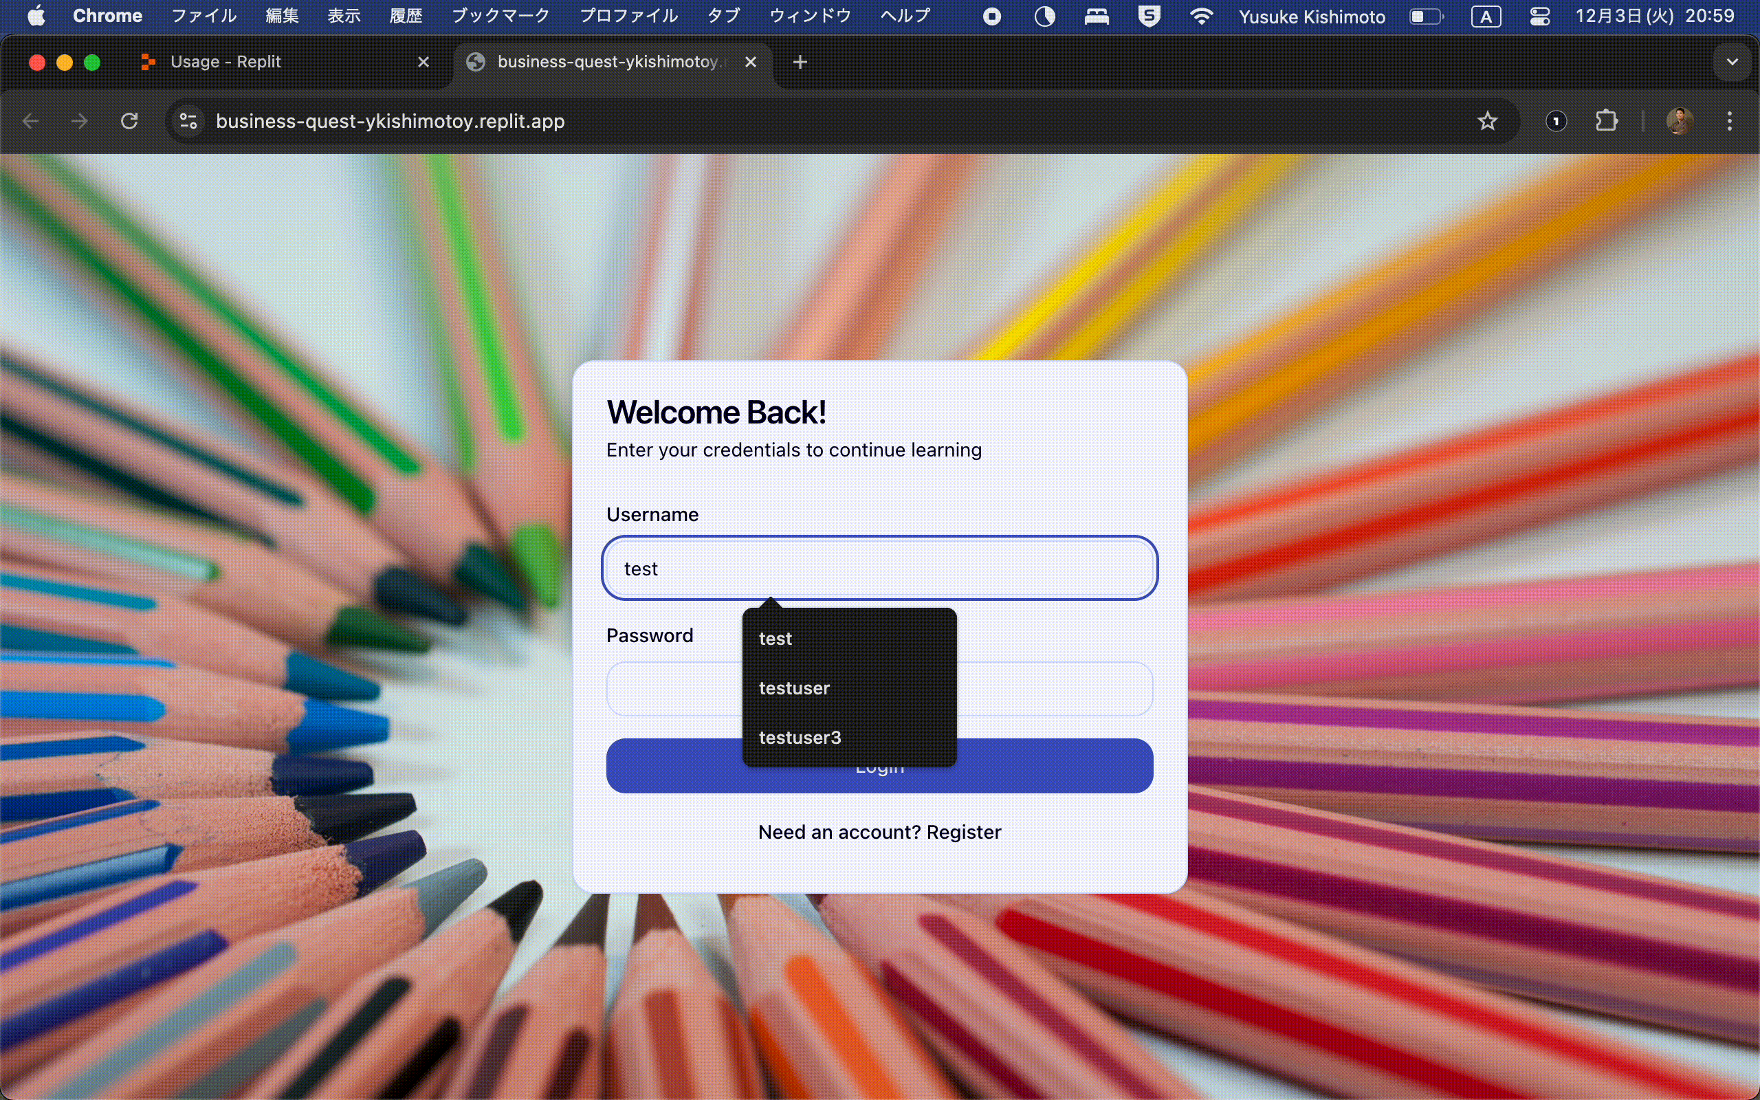This screenshot has width=1760, height=1100.
Task: Click the blue Login button
Action: pyautogui.click(x=1055, y=766)
